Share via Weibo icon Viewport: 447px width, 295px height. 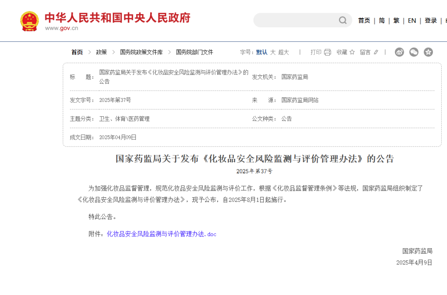(x=399, y=52)
